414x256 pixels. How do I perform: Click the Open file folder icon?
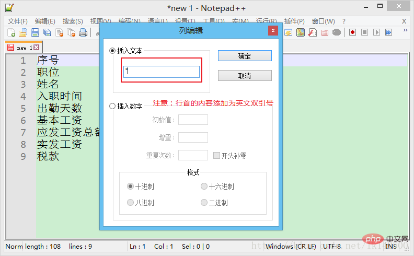(x=23, y=32)
